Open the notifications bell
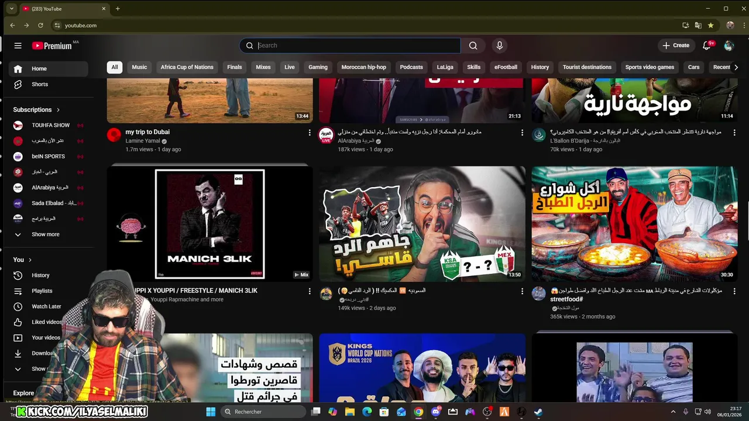 tap(707, 46)
